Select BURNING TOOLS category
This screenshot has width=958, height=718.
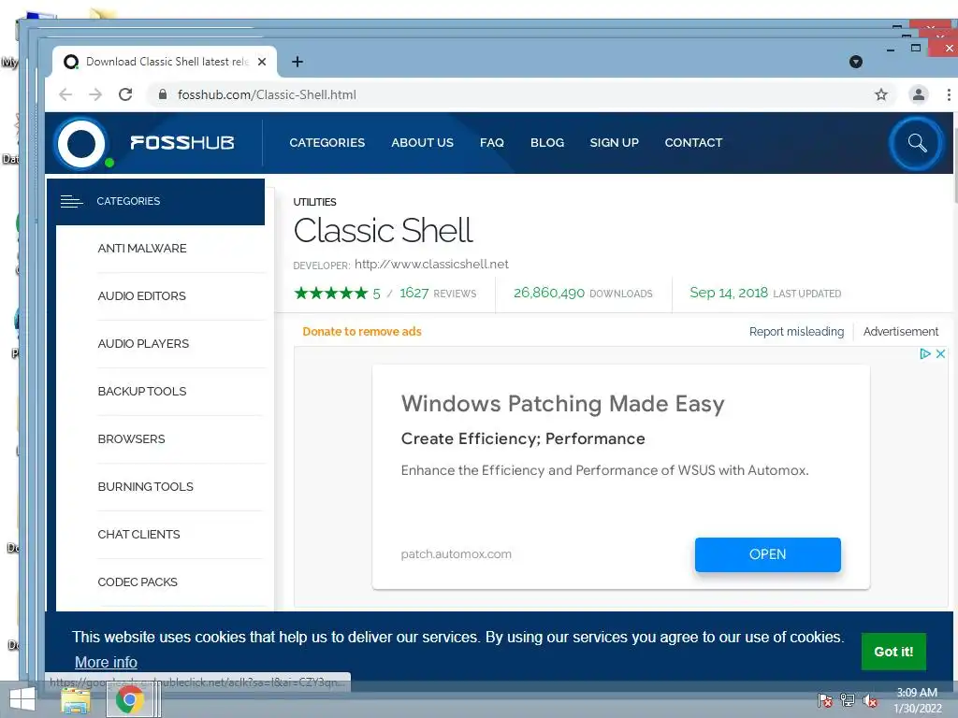point(145,486)
